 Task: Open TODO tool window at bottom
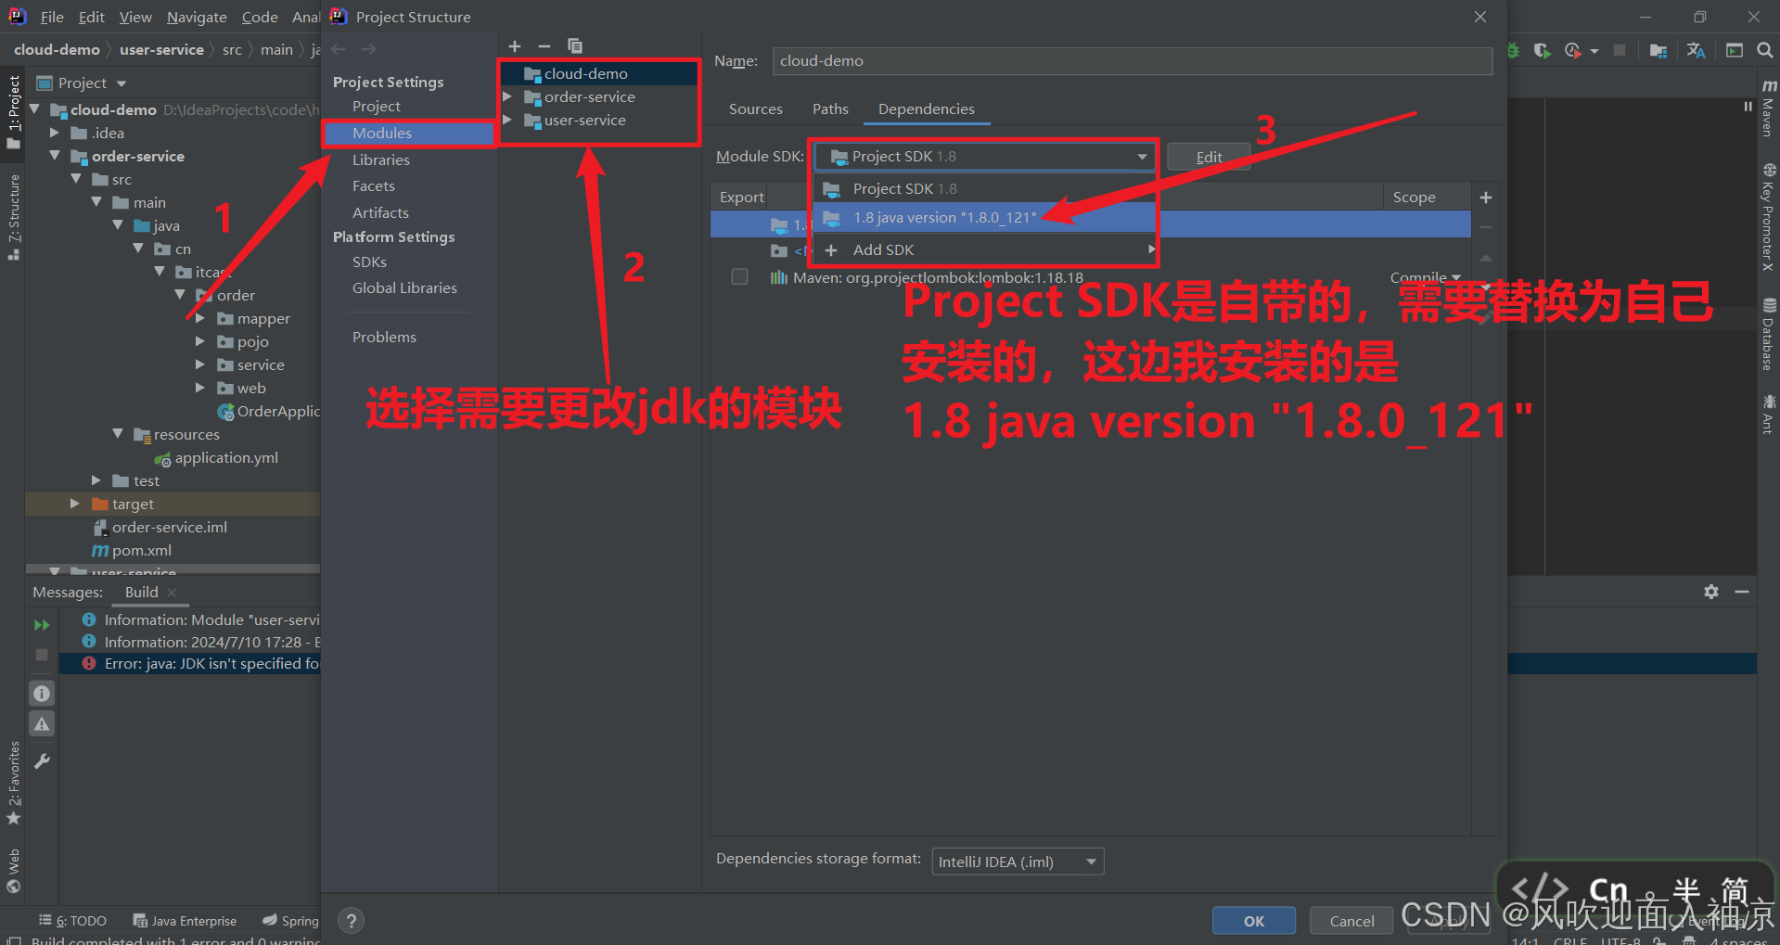point(73,921)
